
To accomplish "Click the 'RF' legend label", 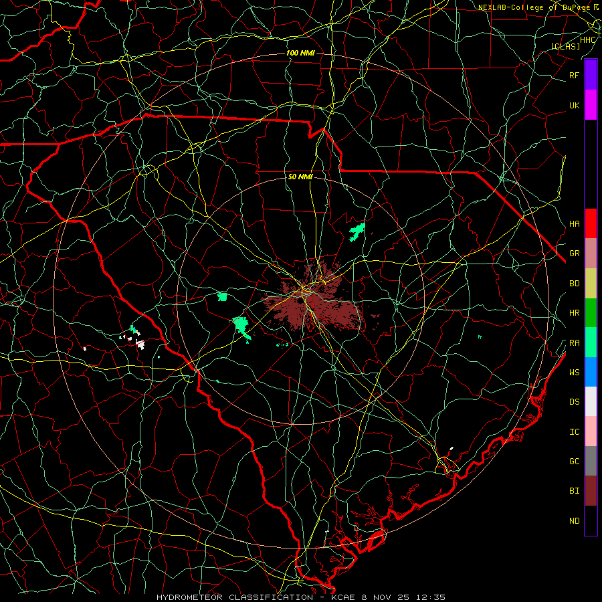I will click(x=574, y=75).
